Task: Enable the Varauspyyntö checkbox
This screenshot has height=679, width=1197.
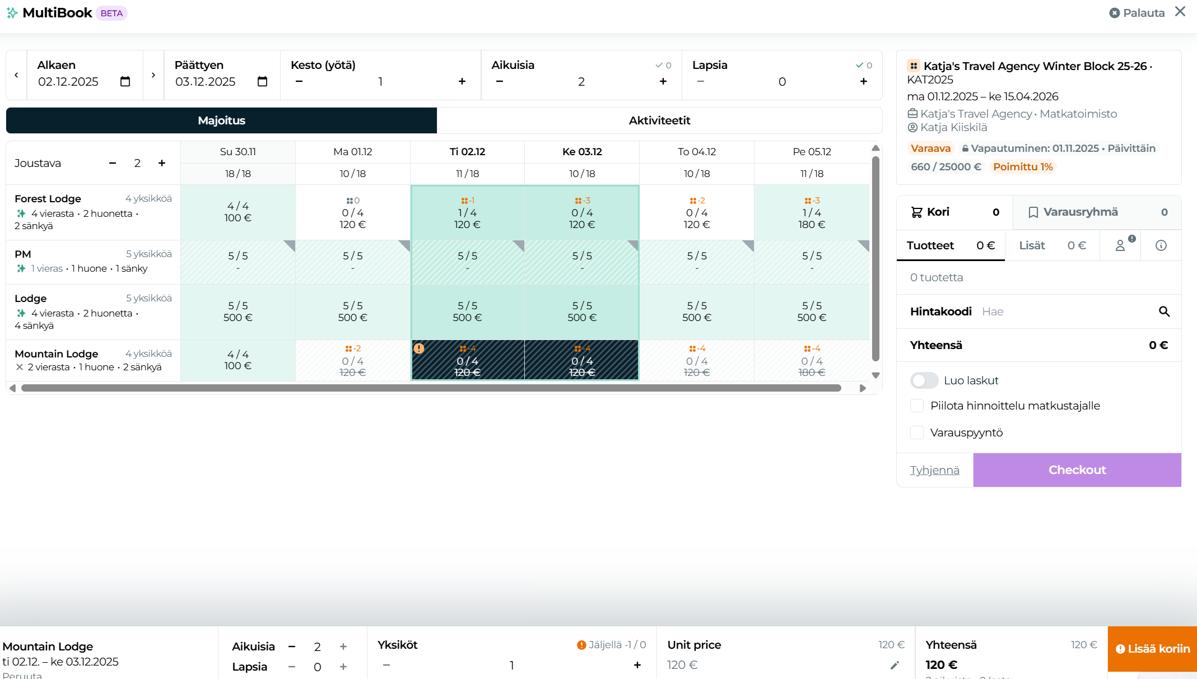Action: 917,432
